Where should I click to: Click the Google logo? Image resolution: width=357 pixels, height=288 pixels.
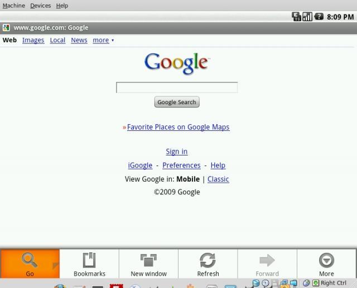click(177, 63)
